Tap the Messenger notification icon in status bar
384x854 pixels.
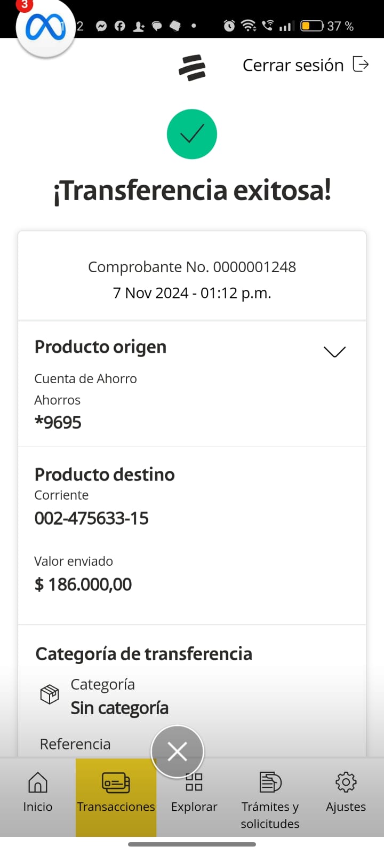[101, 26]
